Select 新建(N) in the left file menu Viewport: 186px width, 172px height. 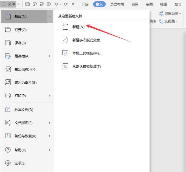pyautogui.click(x=27, y=16)
